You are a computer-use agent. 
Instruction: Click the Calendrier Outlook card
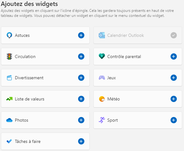click(x=138, y=35)
